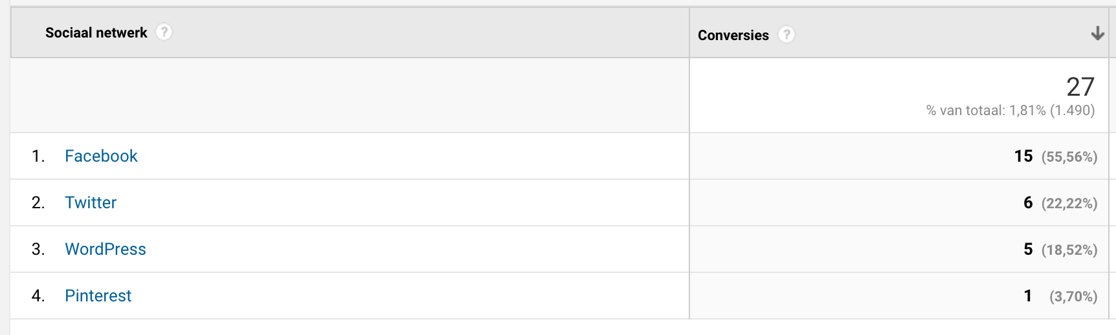Click Pinterest's conversion count 1
1116x335 pixels.
pyautogui.click(x=1028, y=296)
